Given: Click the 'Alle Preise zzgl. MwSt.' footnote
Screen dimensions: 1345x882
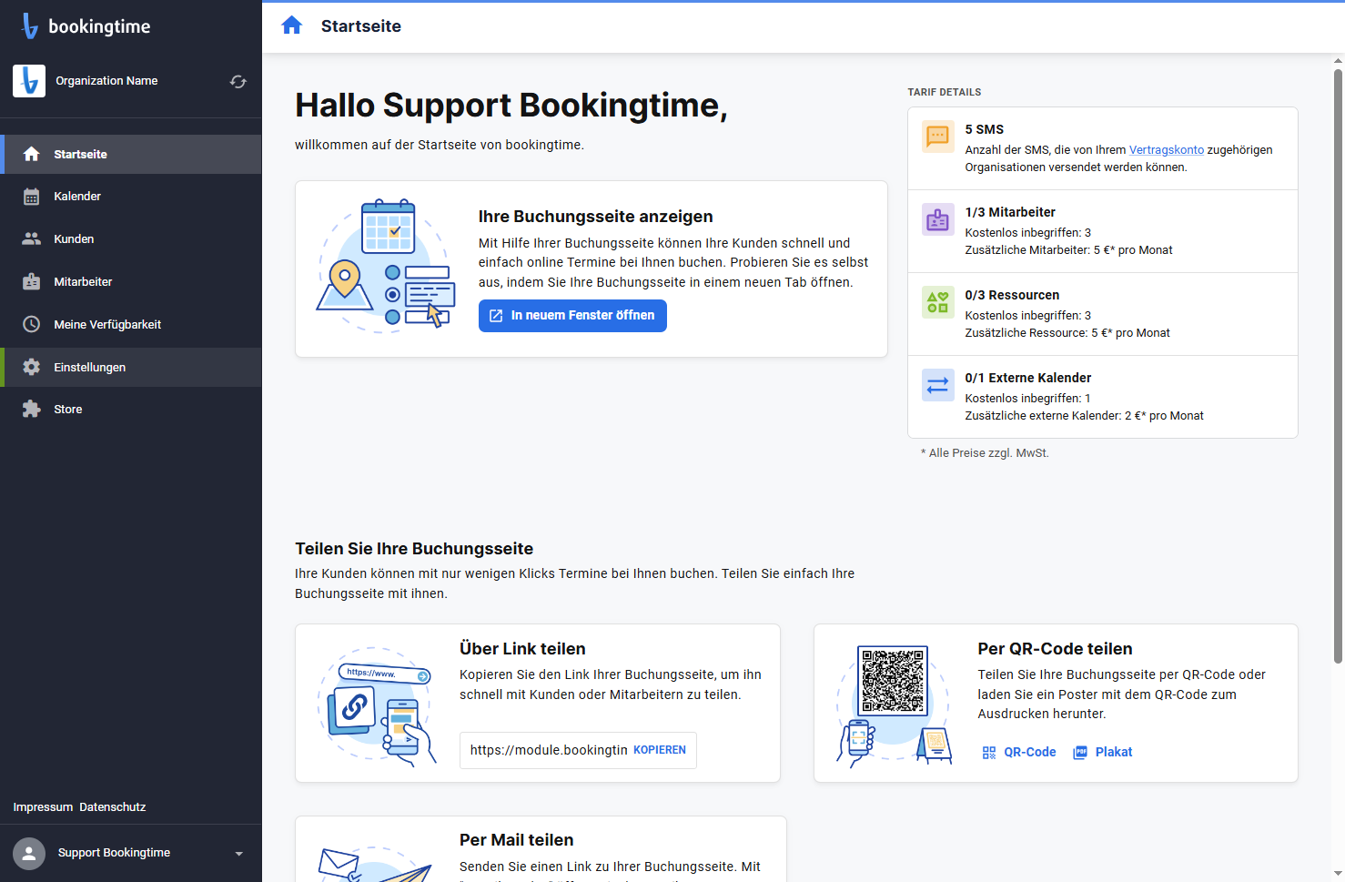Looking at the screenshot, I should tap(985, 453).
